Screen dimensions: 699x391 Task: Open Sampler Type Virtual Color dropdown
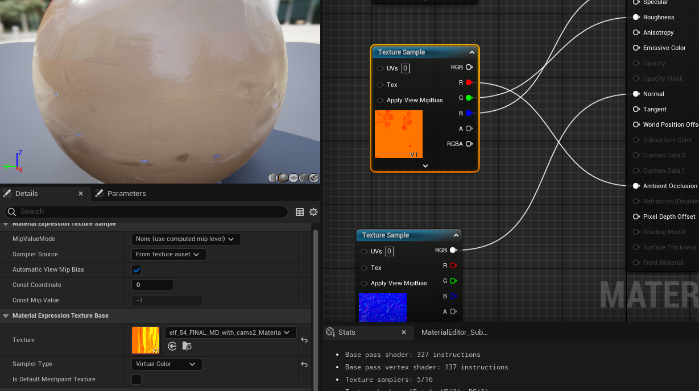[x=166, y=364]
